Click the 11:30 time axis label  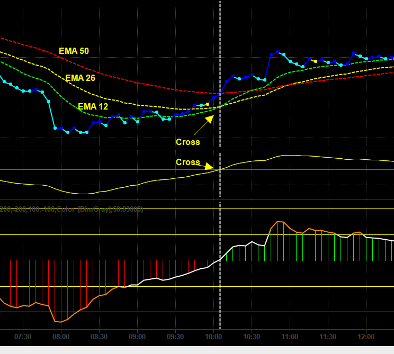(328, 337)
